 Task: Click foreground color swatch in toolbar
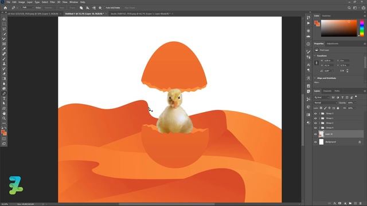pyautogui.click(x=3, y=132)
